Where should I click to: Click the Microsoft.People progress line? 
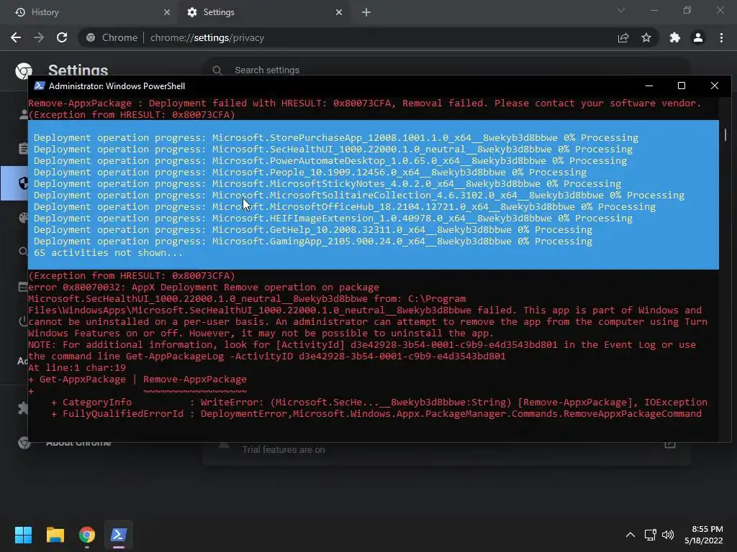tap(310, 172)
